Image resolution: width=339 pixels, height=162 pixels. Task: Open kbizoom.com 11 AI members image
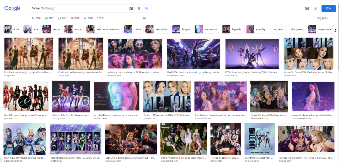pos(135,53)
